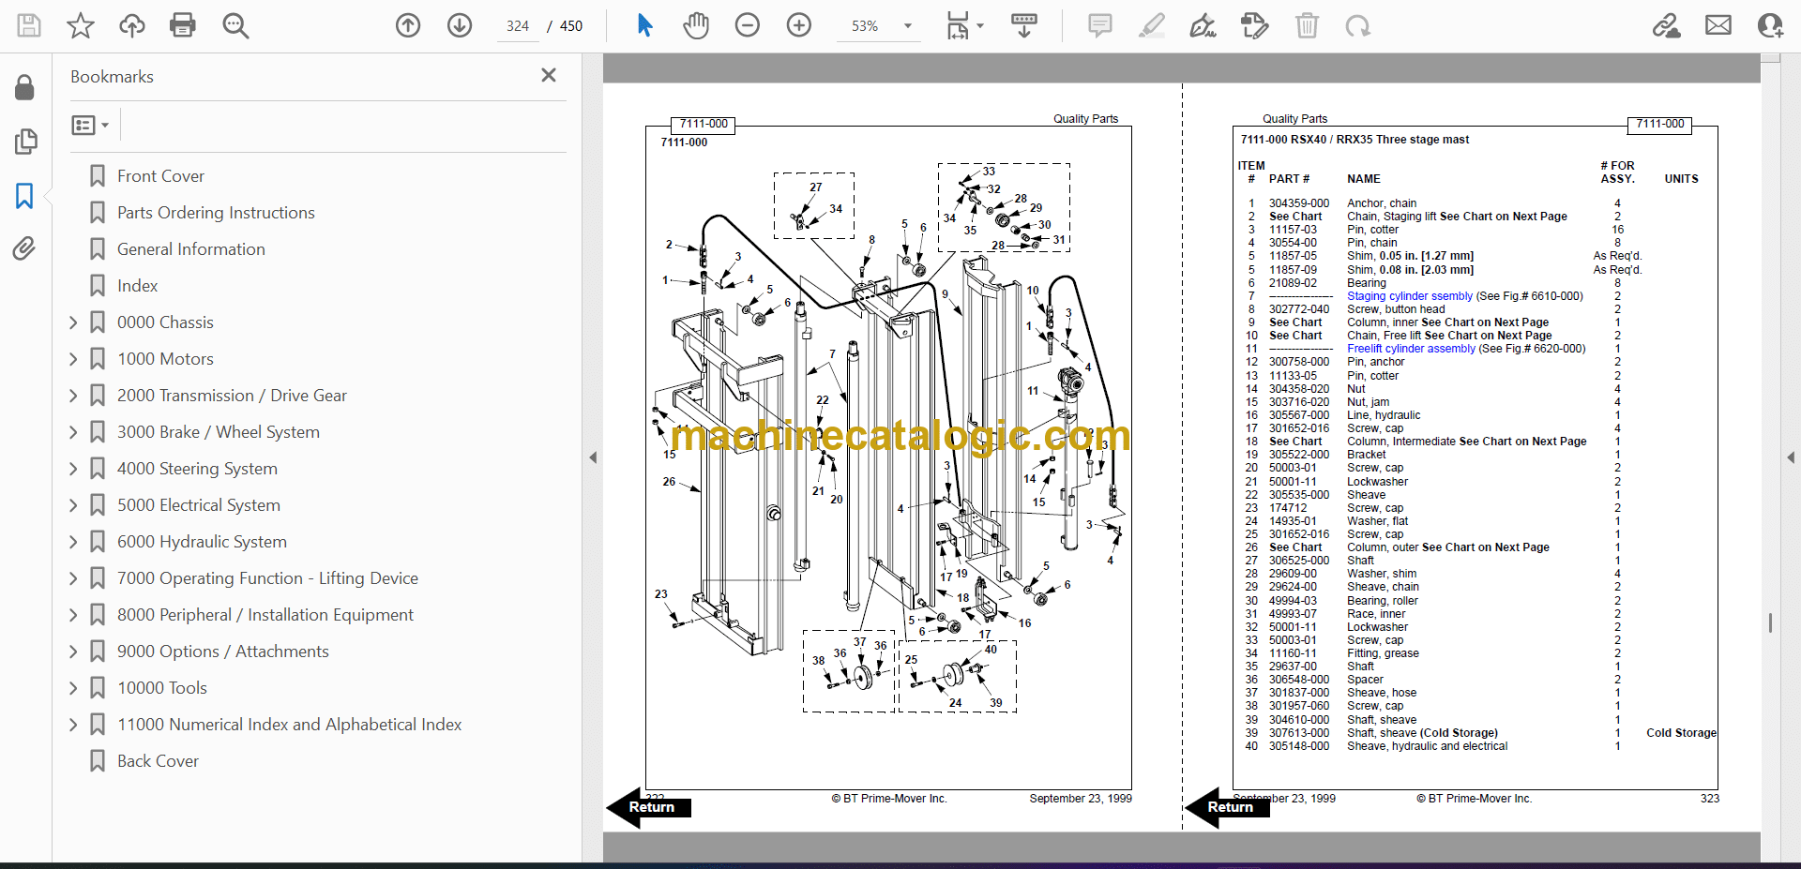This screenshot has width=1801, height=869.
Task: Open Freelift cylinder assembly link
Action: [1412, 349]
